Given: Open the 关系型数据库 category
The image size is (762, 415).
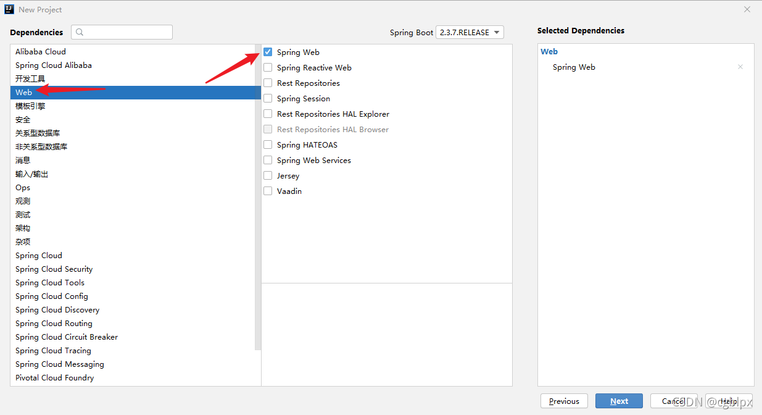Looking at the screenshot, I should coord(133,133).
